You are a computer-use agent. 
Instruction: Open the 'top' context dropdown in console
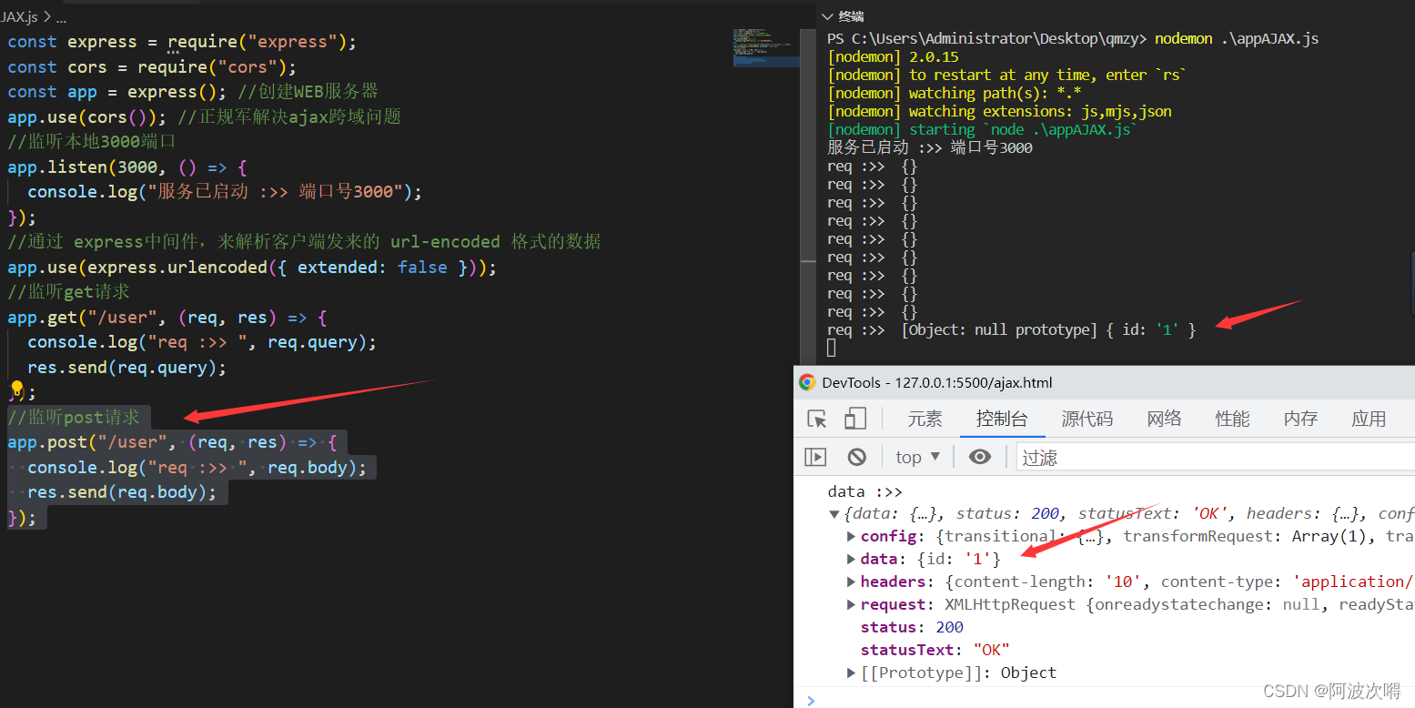click(918, 457)
